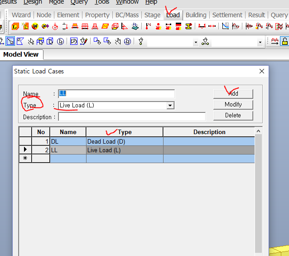
Task: Click the Hydrostatic Pressure triangle icon
Action: coord(125,26)
